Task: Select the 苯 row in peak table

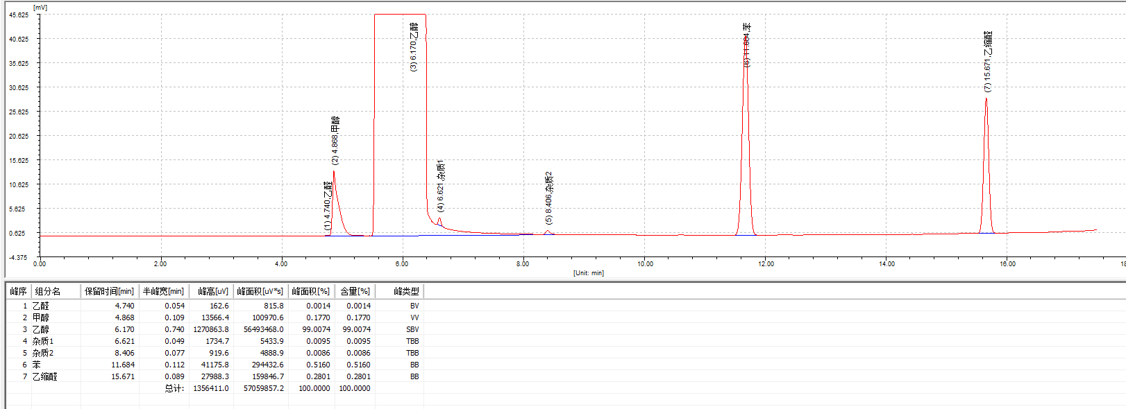Action: click(37, 365)
